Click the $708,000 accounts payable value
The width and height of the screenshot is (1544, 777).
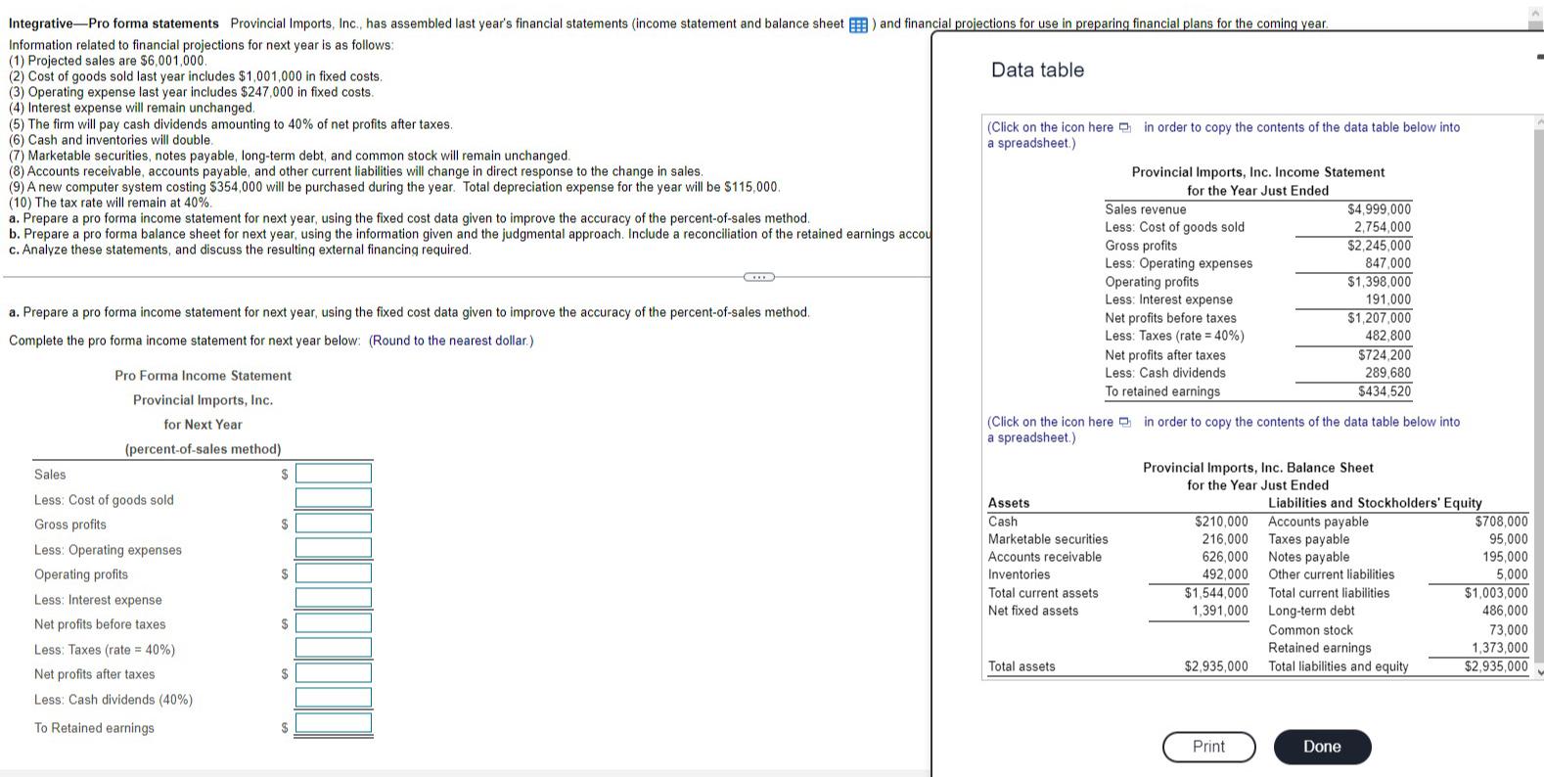tap(1501, 522)
